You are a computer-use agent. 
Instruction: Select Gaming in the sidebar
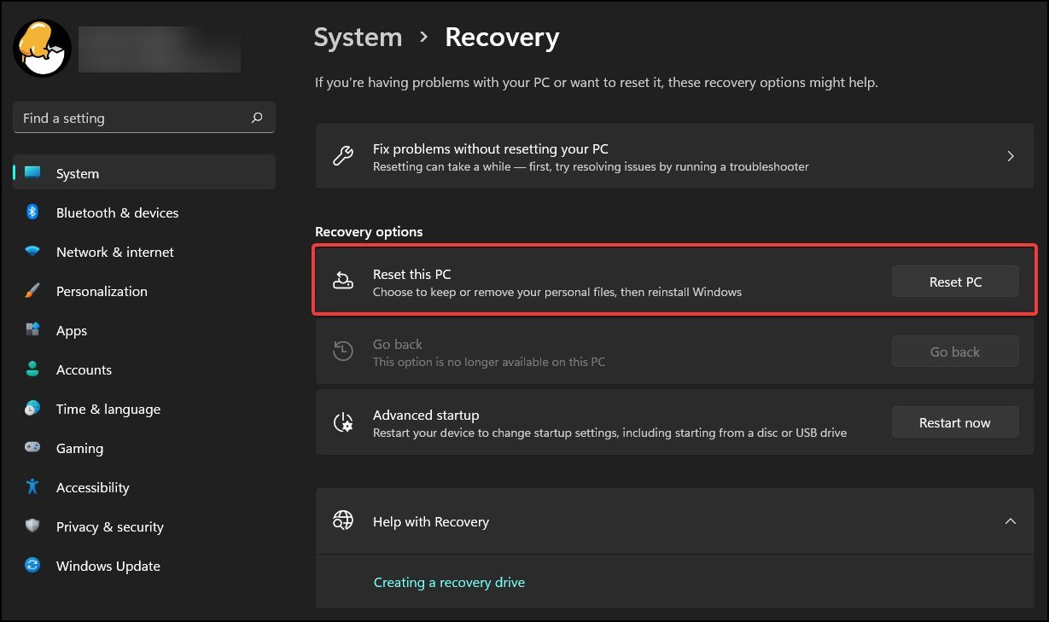[144, 448]
